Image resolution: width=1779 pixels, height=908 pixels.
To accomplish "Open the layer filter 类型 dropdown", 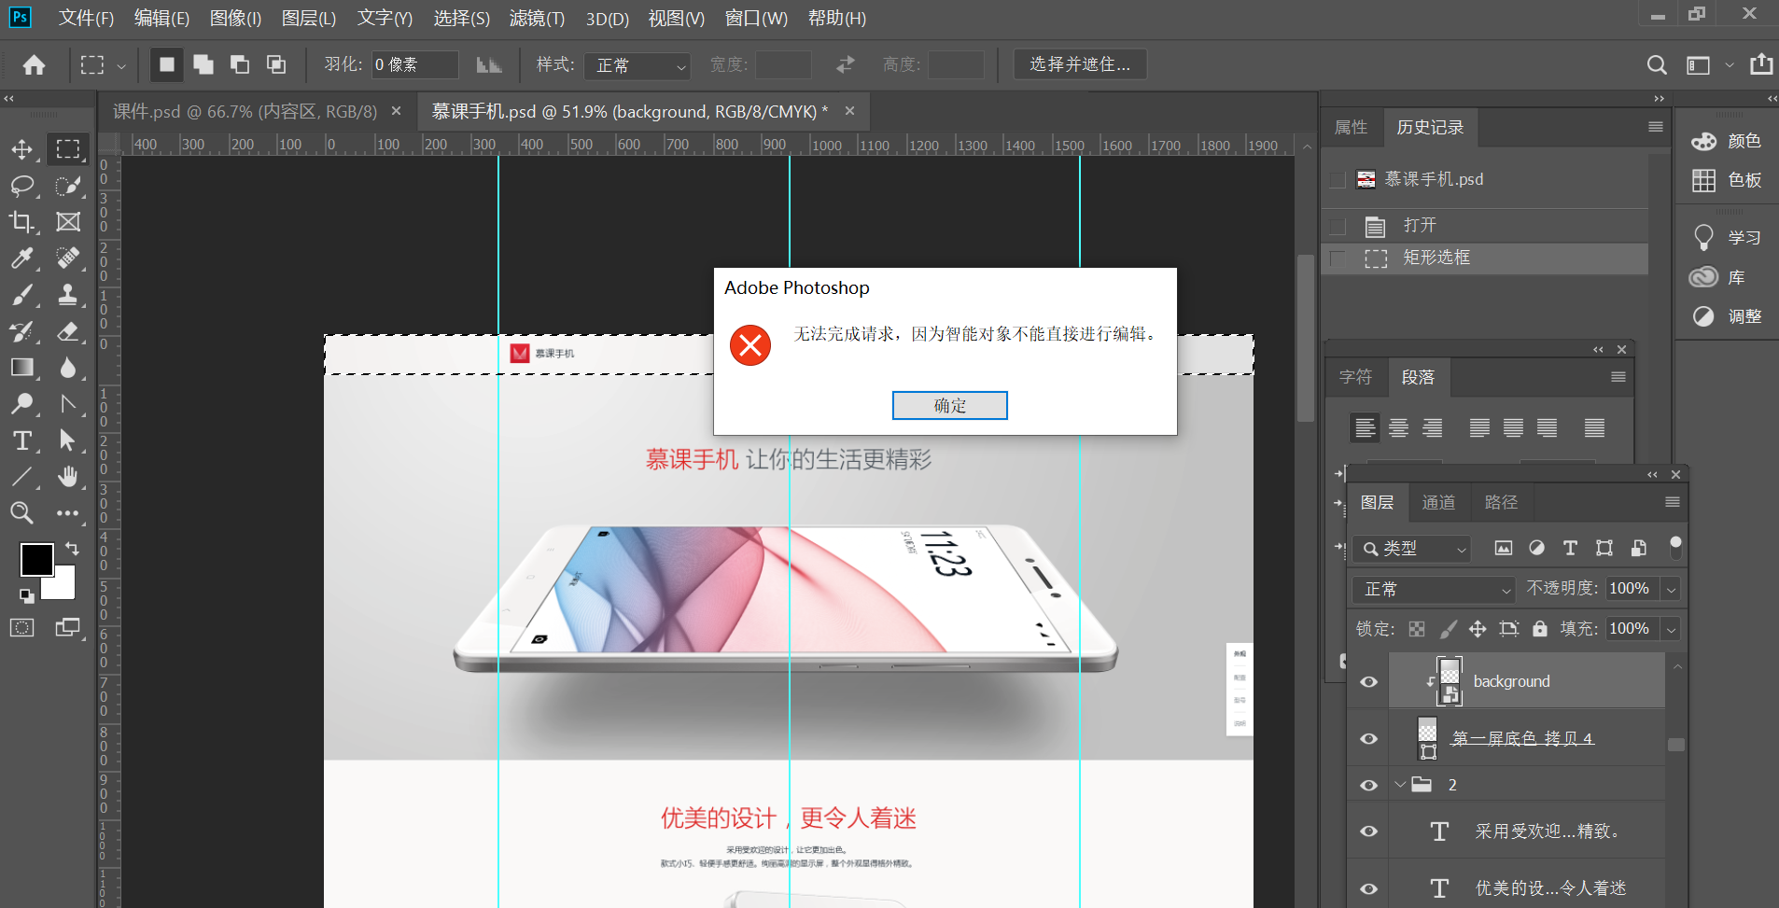I will tap(1412, 549).
